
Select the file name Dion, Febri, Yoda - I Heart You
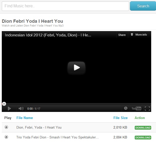tap(39, 127)
